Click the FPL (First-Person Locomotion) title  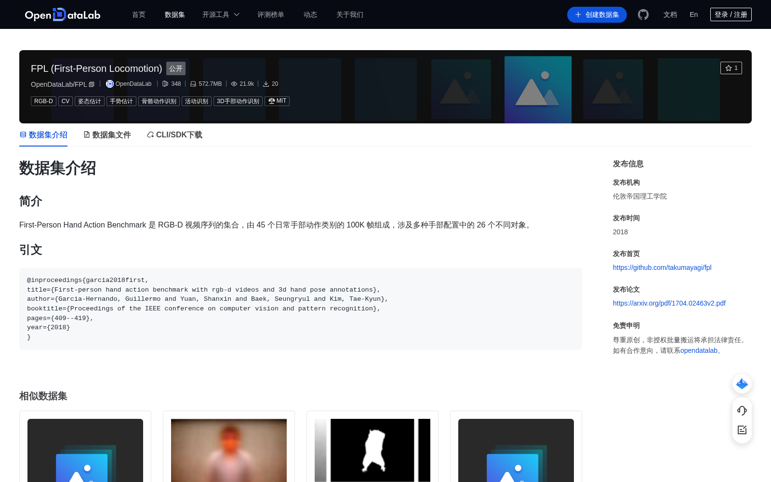[96, 68]
